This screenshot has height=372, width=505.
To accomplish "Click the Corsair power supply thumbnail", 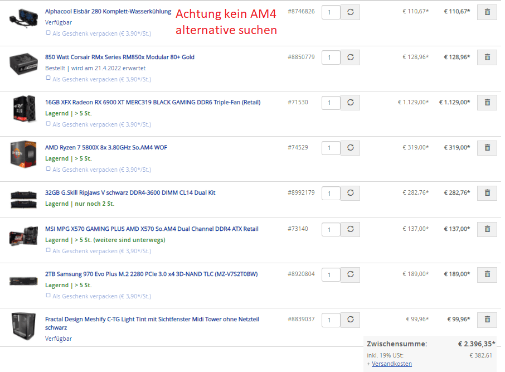I will tap(23, 64).
